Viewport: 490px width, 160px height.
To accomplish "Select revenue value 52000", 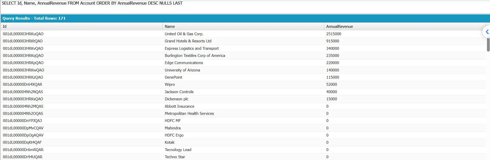I will (332, 84).
